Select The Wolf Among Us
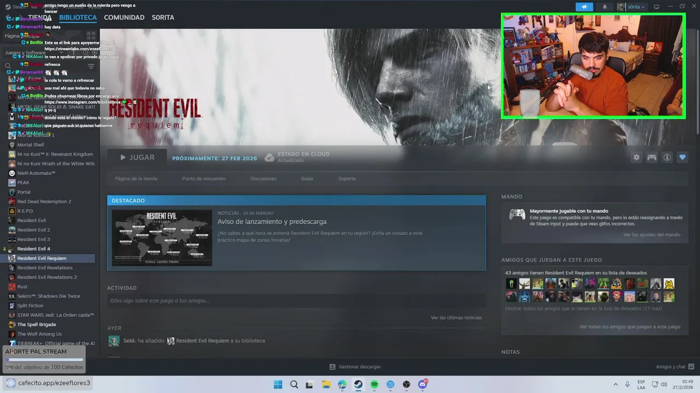Image resolution: width=700 pixels, height=393 pixels. pos(39,334)
